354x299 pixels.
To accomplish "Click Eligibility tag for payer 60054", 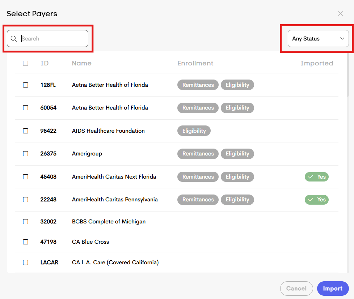I will (237, 108).
